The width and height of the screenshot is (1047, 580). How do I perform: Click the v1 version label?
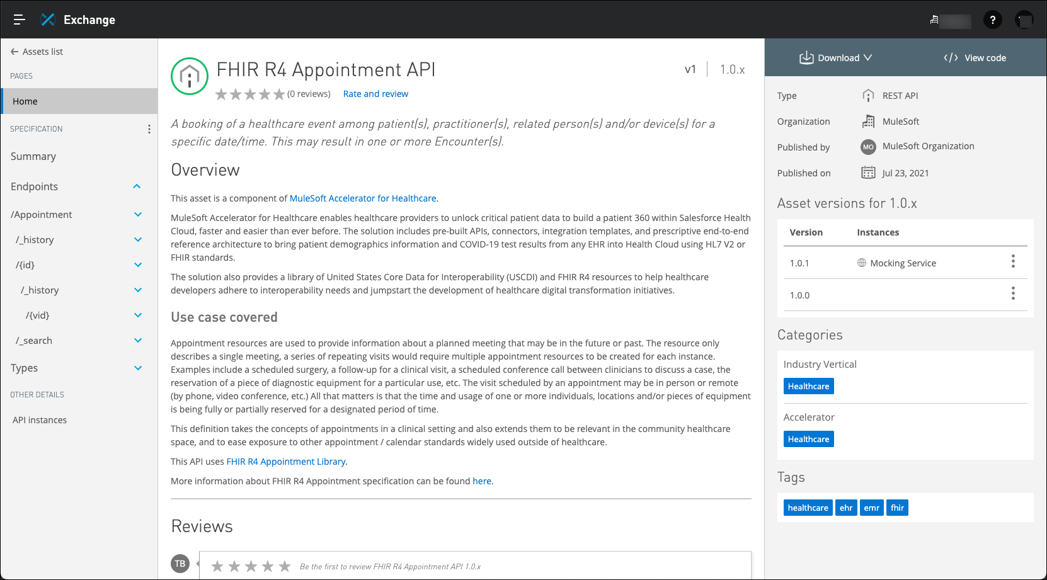[690, 69]
